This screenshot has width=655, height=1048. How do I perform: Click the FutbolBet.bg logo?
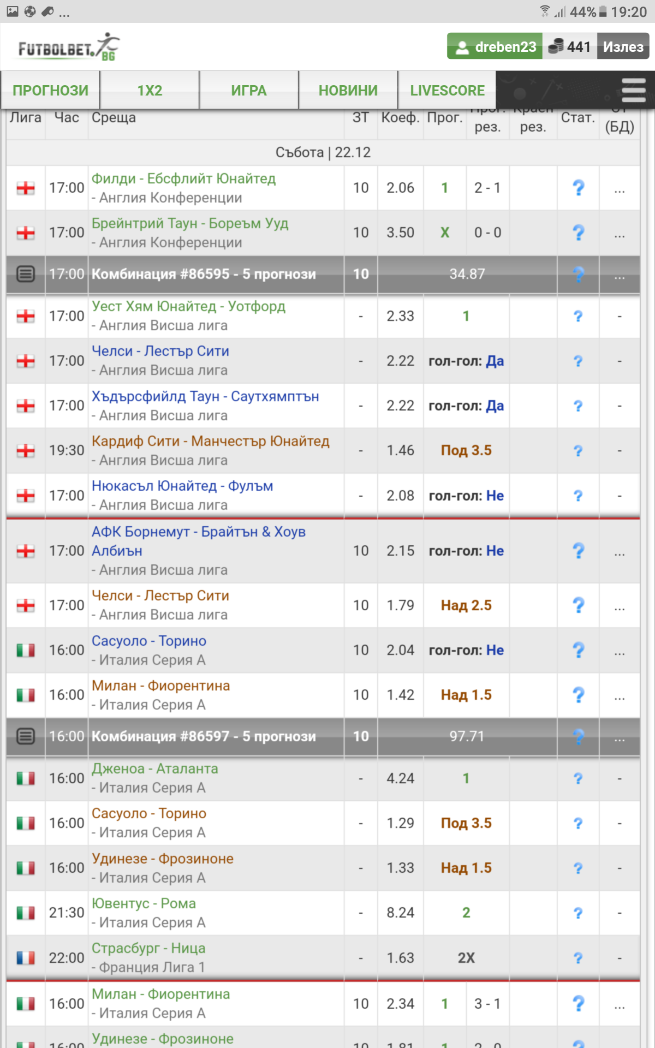[x=69, y=47]
